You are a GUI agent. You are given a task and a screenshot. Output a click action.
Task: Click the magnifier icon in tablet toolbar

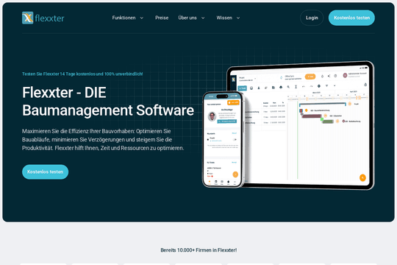pos(288,87)
